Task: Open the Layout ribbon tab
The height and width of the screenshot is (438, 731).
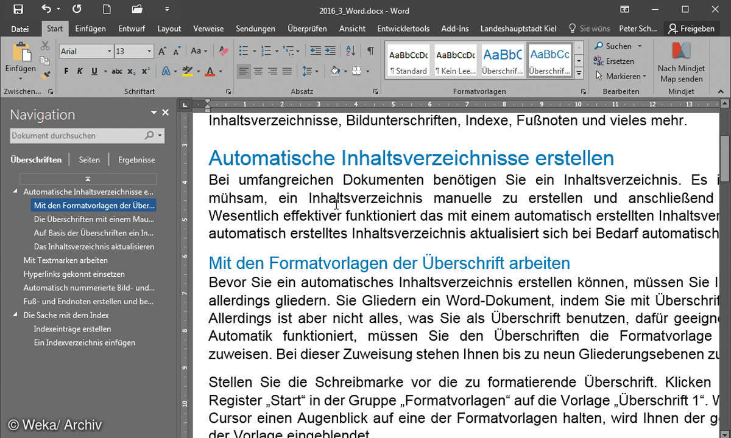Action: [169, 29]
